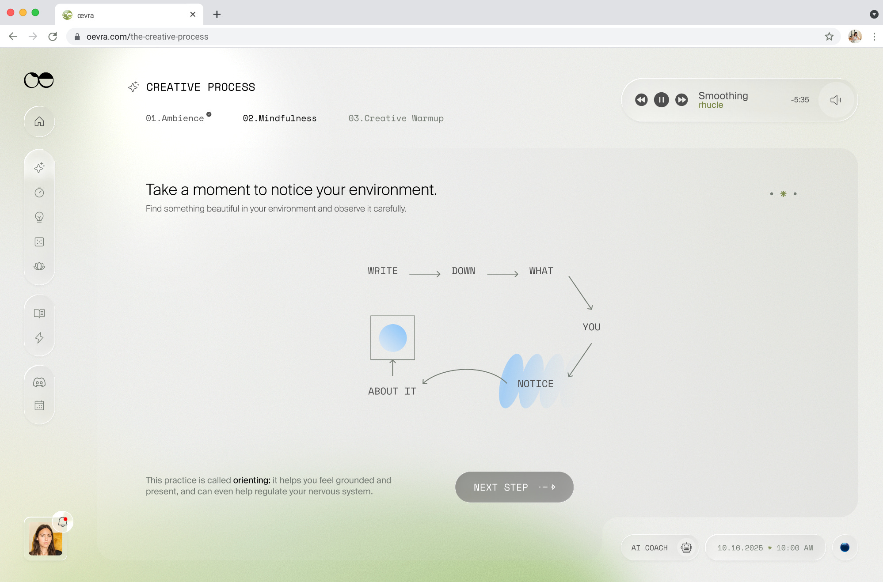Open the lotus meditation icon

pyautogui.click(x=39, y=266)
